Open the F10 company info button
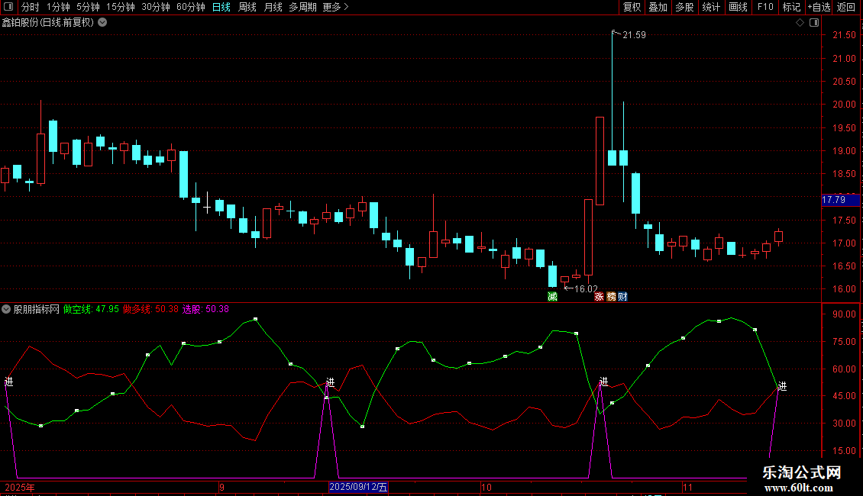This screenshot has width=863, height=496. 764,7
